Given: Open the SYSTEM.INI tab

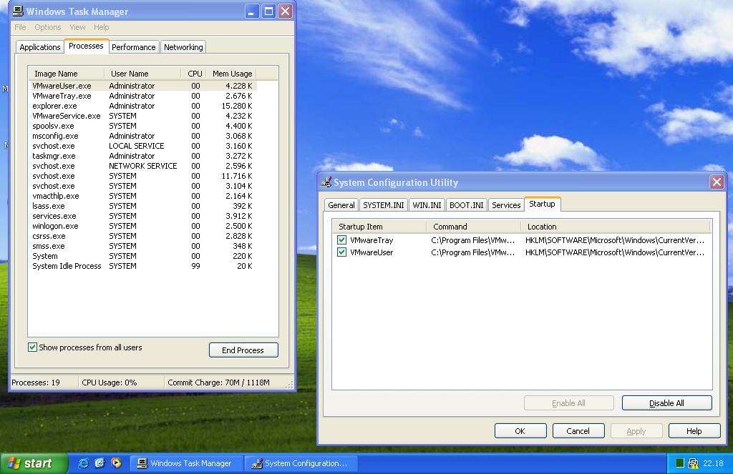Looking at the screenshot, I should pyautogui.click(x=384, y=205).
